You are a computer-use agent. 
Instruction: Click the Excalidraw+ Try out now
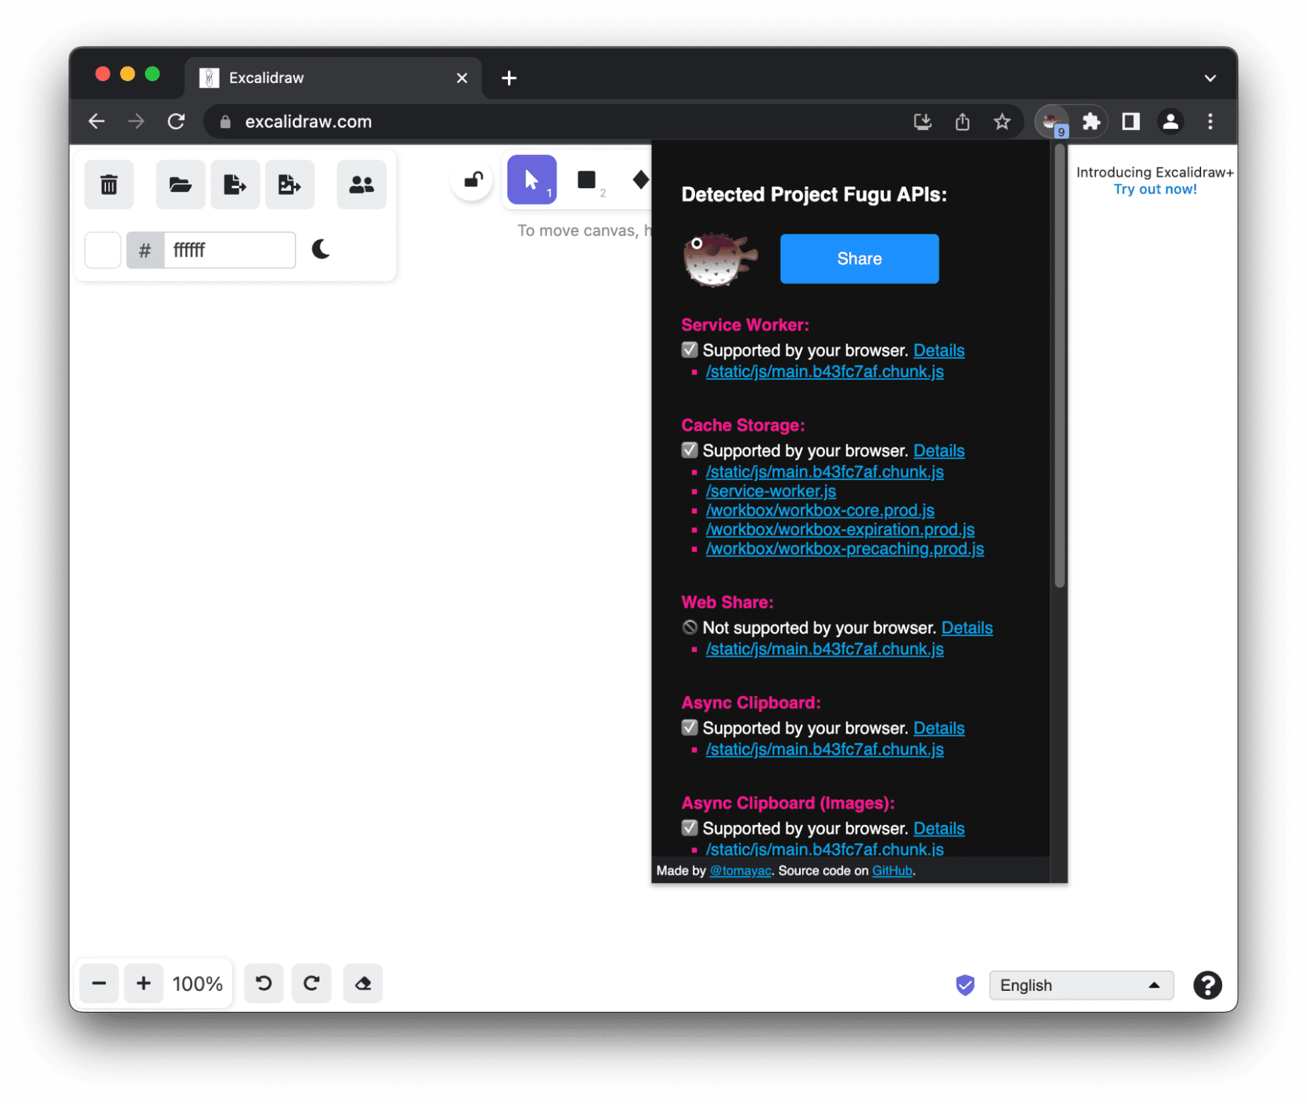pos(1156,190)
